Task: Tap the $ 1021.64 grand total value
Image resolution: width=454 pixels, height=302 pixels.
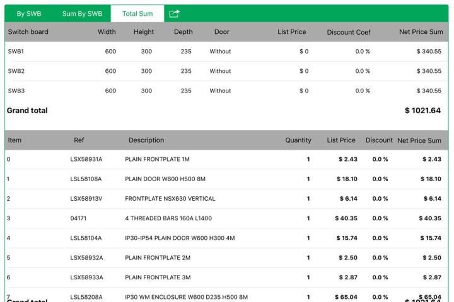Action: (422, 111)
